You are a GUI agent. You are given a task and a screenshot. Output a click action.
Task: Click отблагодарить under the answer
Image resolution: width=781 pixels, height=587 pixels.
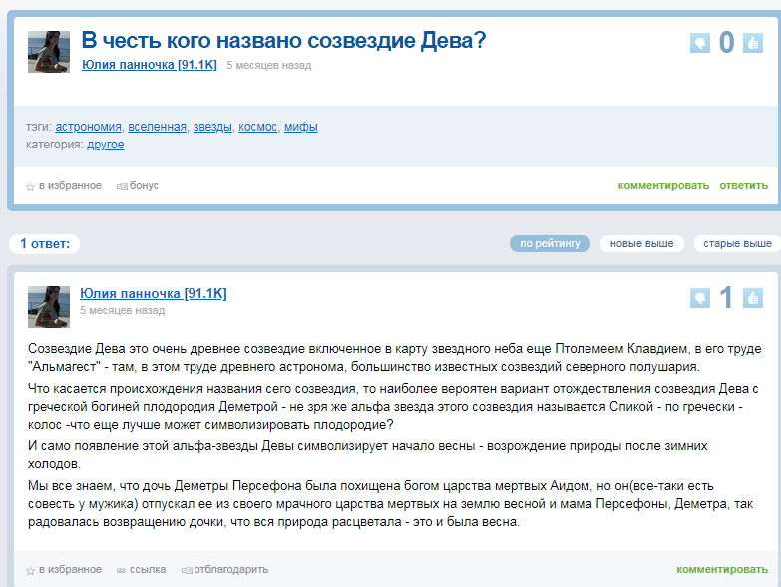click(x=224, y=570)
